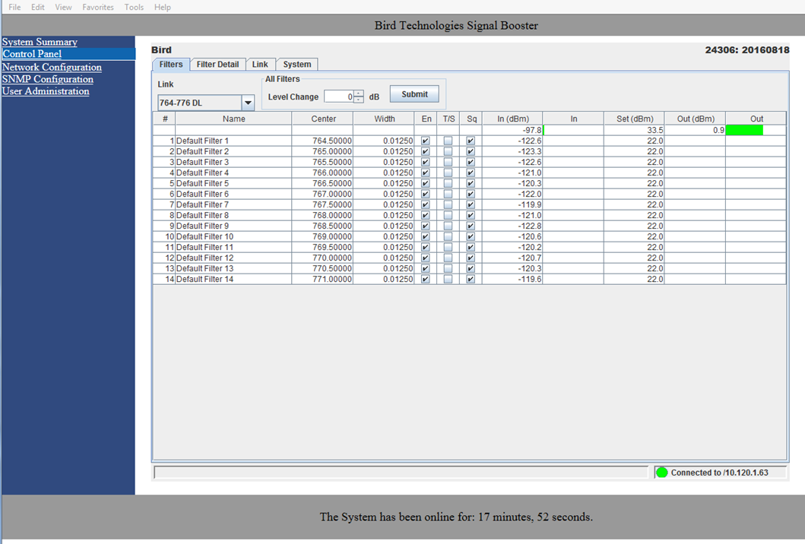Increase Level Change with the up arrow
805x544 pixels.
(x=359, y=93)
